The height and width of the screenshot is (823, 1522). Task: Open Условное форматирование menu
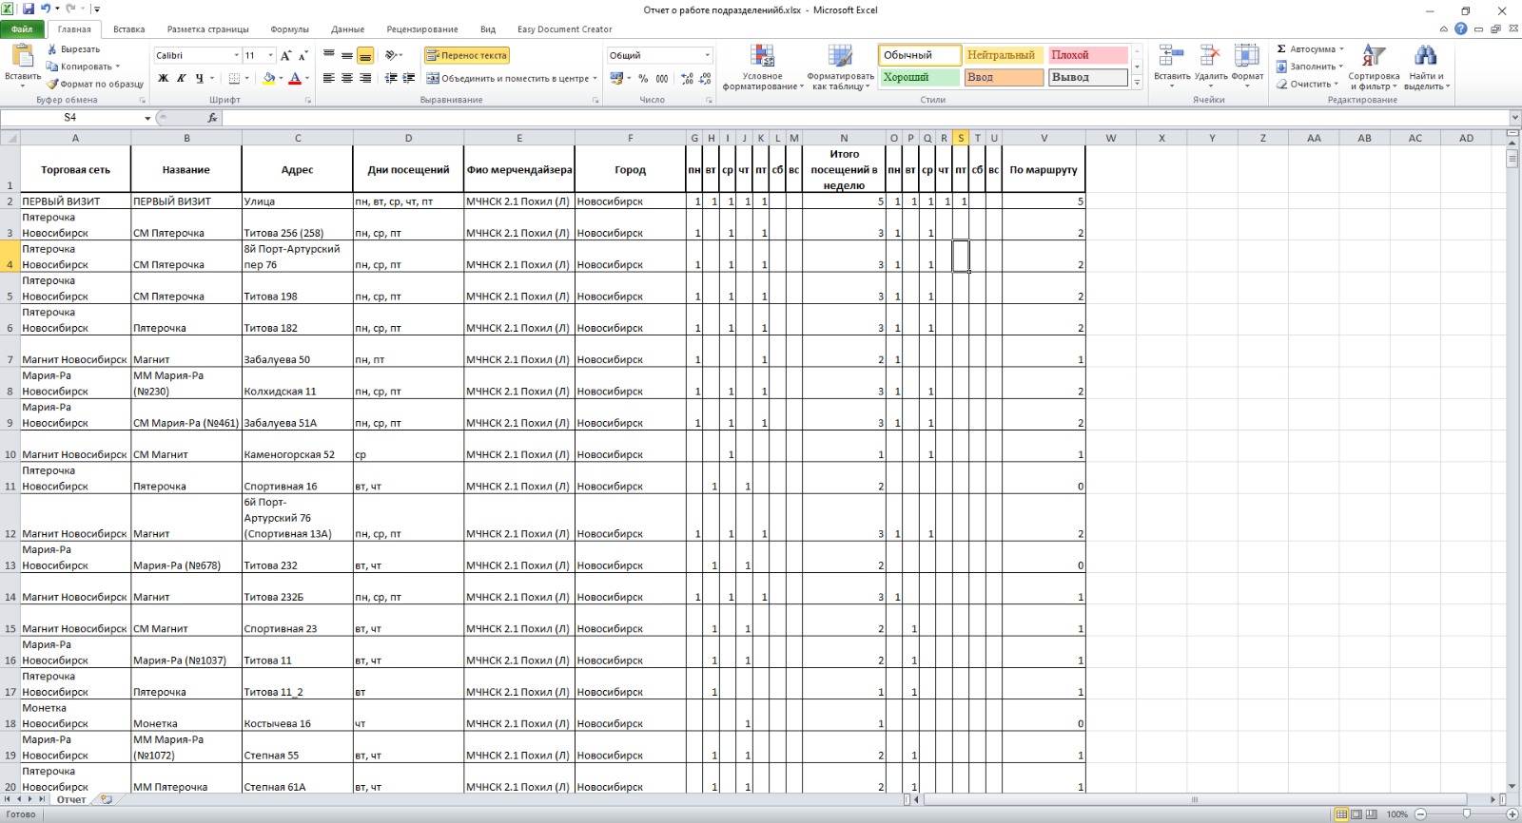click(x=763, y=67)
